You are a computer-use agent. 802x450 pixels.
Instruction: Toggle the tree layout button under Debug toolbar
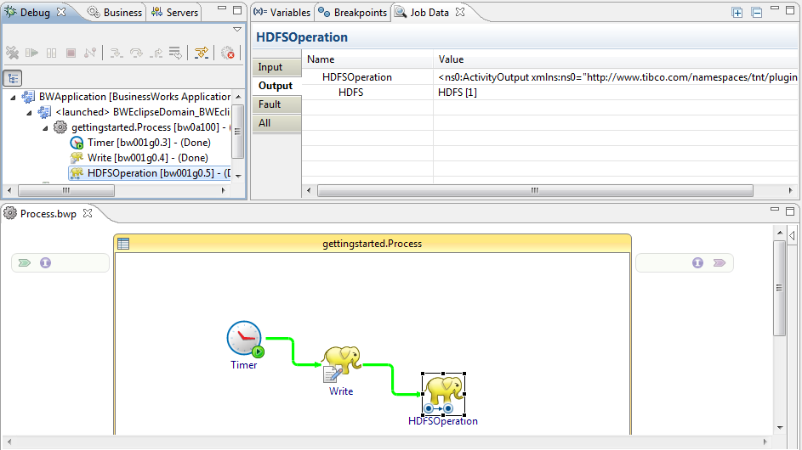coord(13,78)
